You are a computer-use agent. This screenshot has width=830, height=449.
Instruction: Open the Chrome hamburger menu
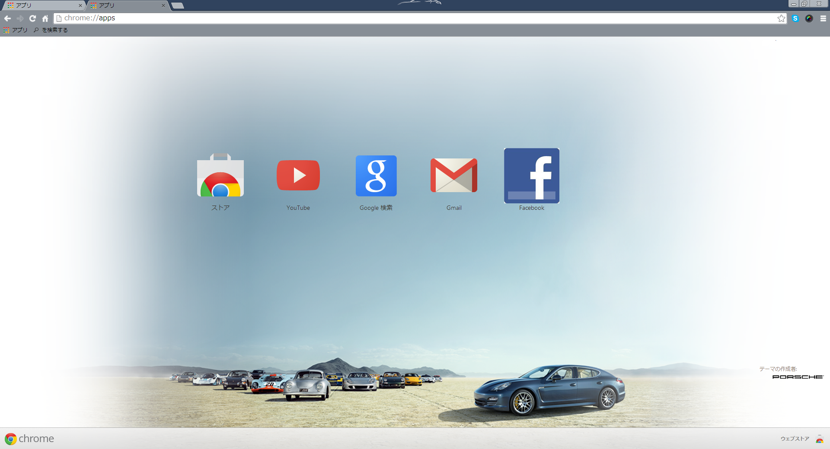click(823, 19)
